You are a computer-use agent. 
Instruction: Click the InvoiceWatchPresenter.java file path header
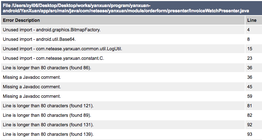tap(132, 8)
